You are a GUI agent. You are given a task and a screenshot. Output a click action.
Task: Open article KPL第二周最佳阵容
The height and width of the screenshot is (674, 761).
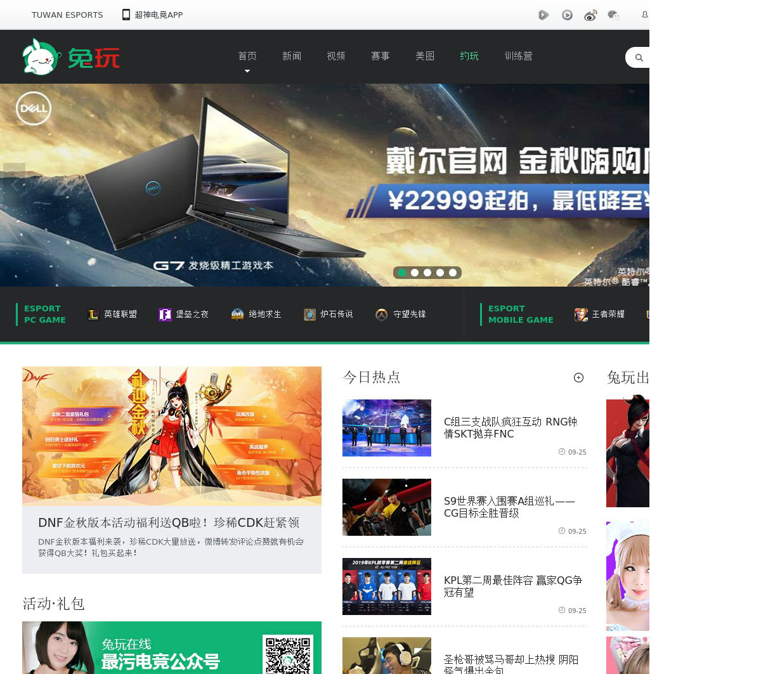point(513,587)
